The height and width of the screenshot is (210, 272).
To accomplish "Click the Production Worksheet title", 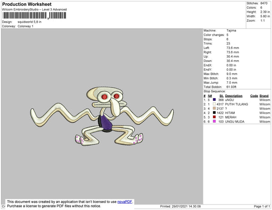I will coord(27,4).
